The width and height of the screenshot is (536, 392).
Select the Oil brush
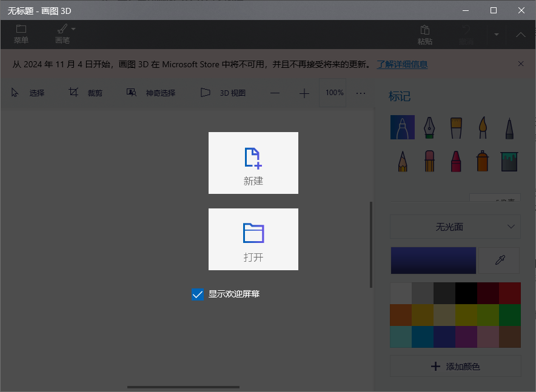tap(455, 127)
